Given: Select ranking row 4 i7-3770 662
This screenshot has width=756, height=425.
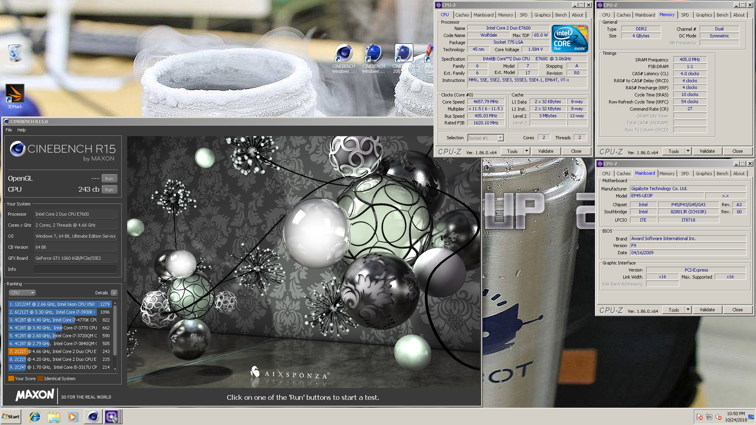Looking at the screenshot, I should point(60,328).
